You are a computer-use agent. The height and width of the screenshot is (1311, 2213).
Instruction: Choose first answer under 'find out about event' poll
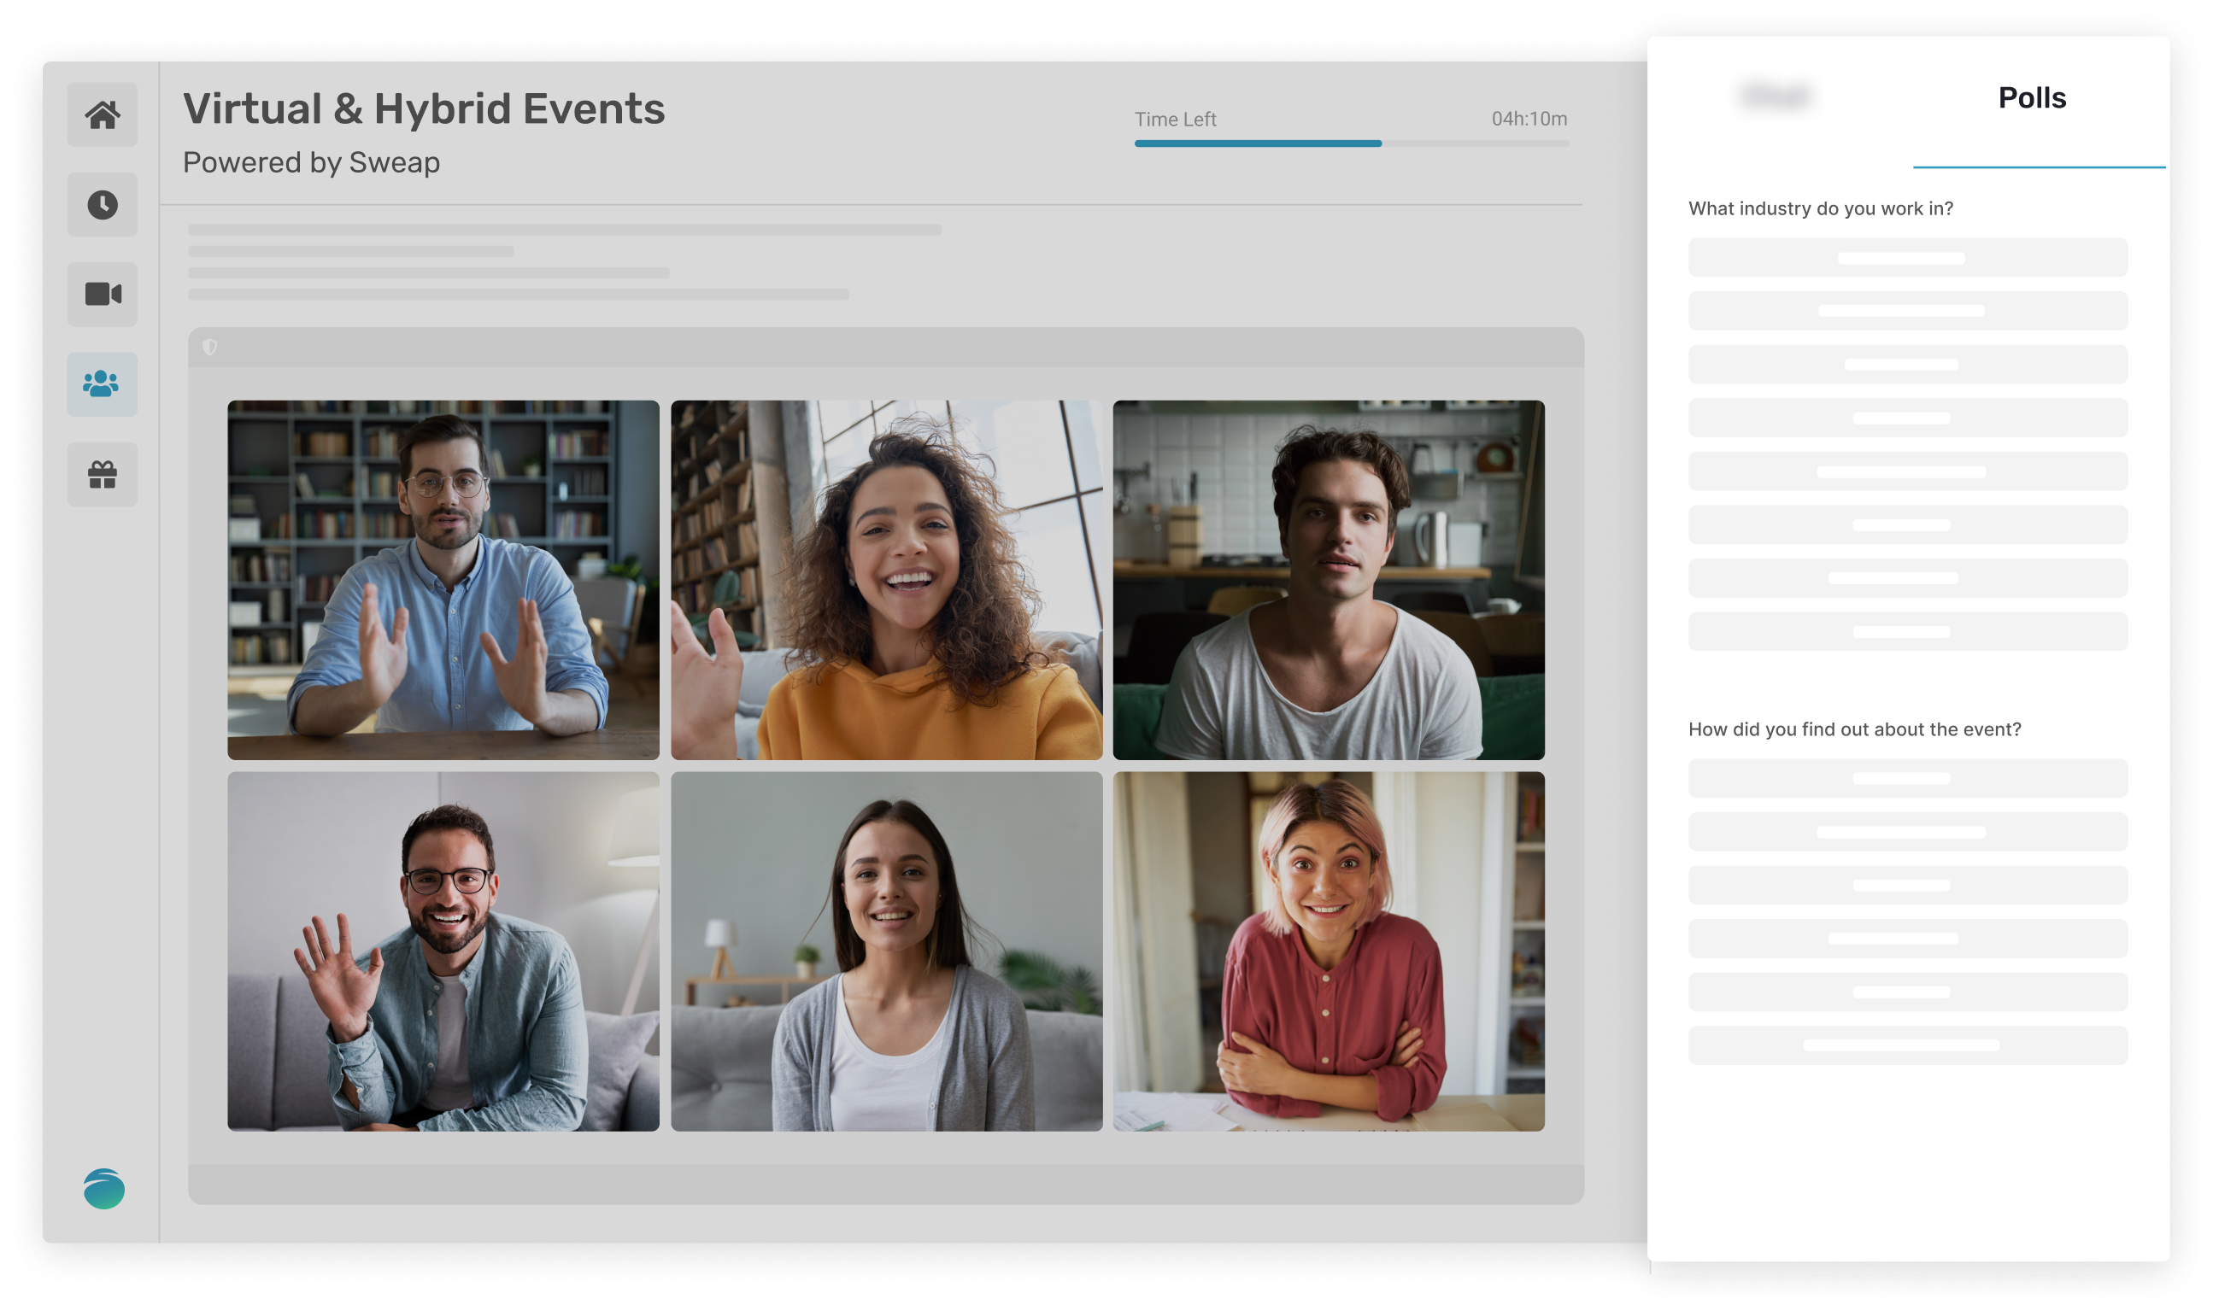[x=1907, y=778]
